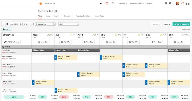The width and height of the screenshot is (192, 101).
Task: Click the 0 conflicts indicator
Action: pyautogui.click(x=6, y=29)
